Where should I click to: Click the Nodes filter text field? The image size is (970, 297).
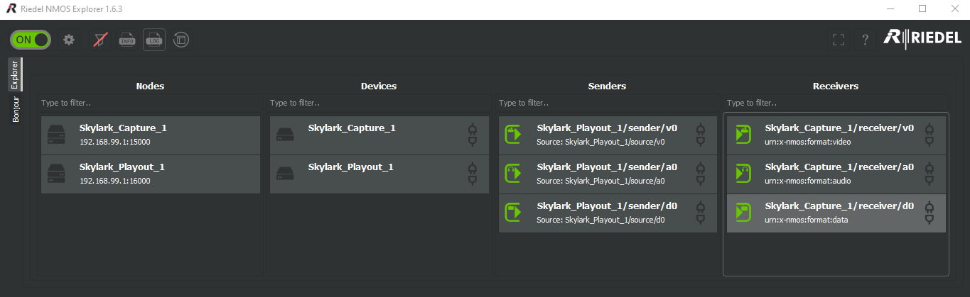pos(151,103)
